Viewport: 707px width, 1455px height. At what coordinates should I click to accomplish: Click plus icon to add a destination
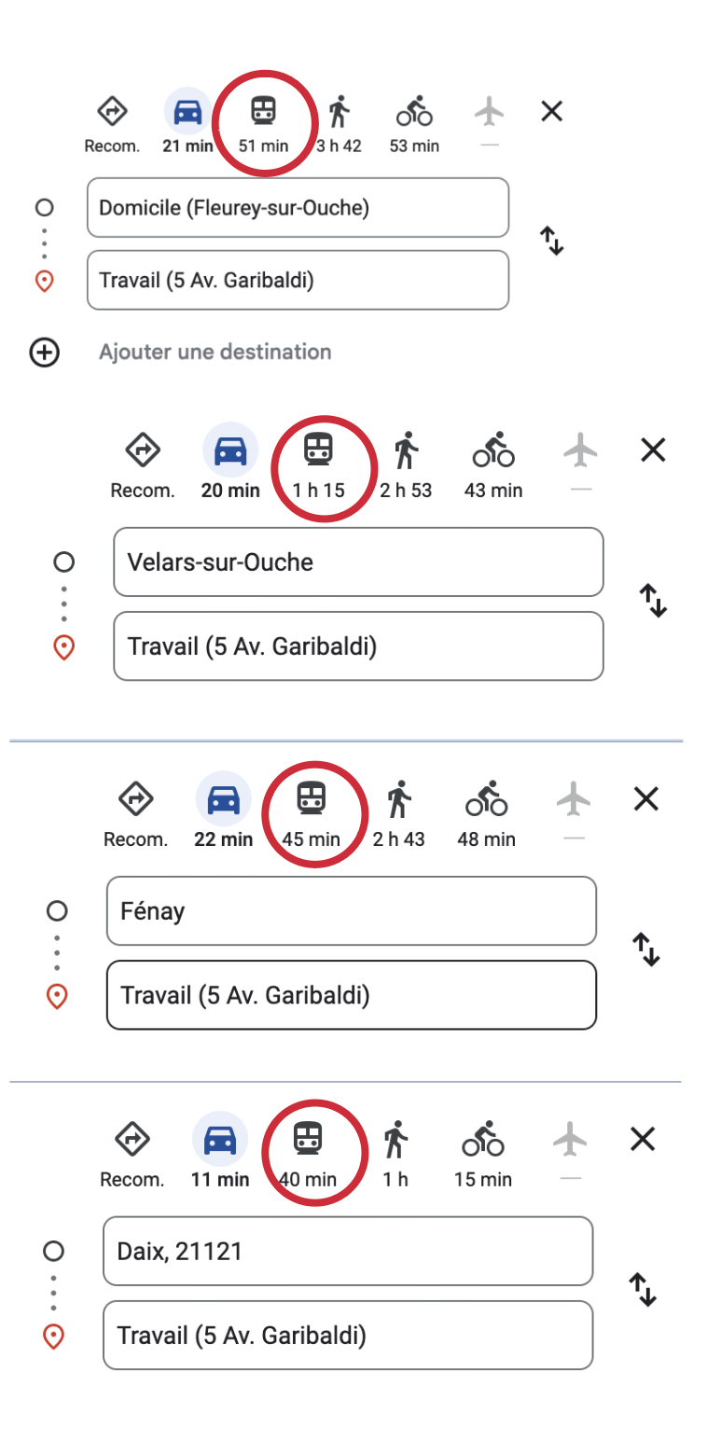tap(45, 353)
